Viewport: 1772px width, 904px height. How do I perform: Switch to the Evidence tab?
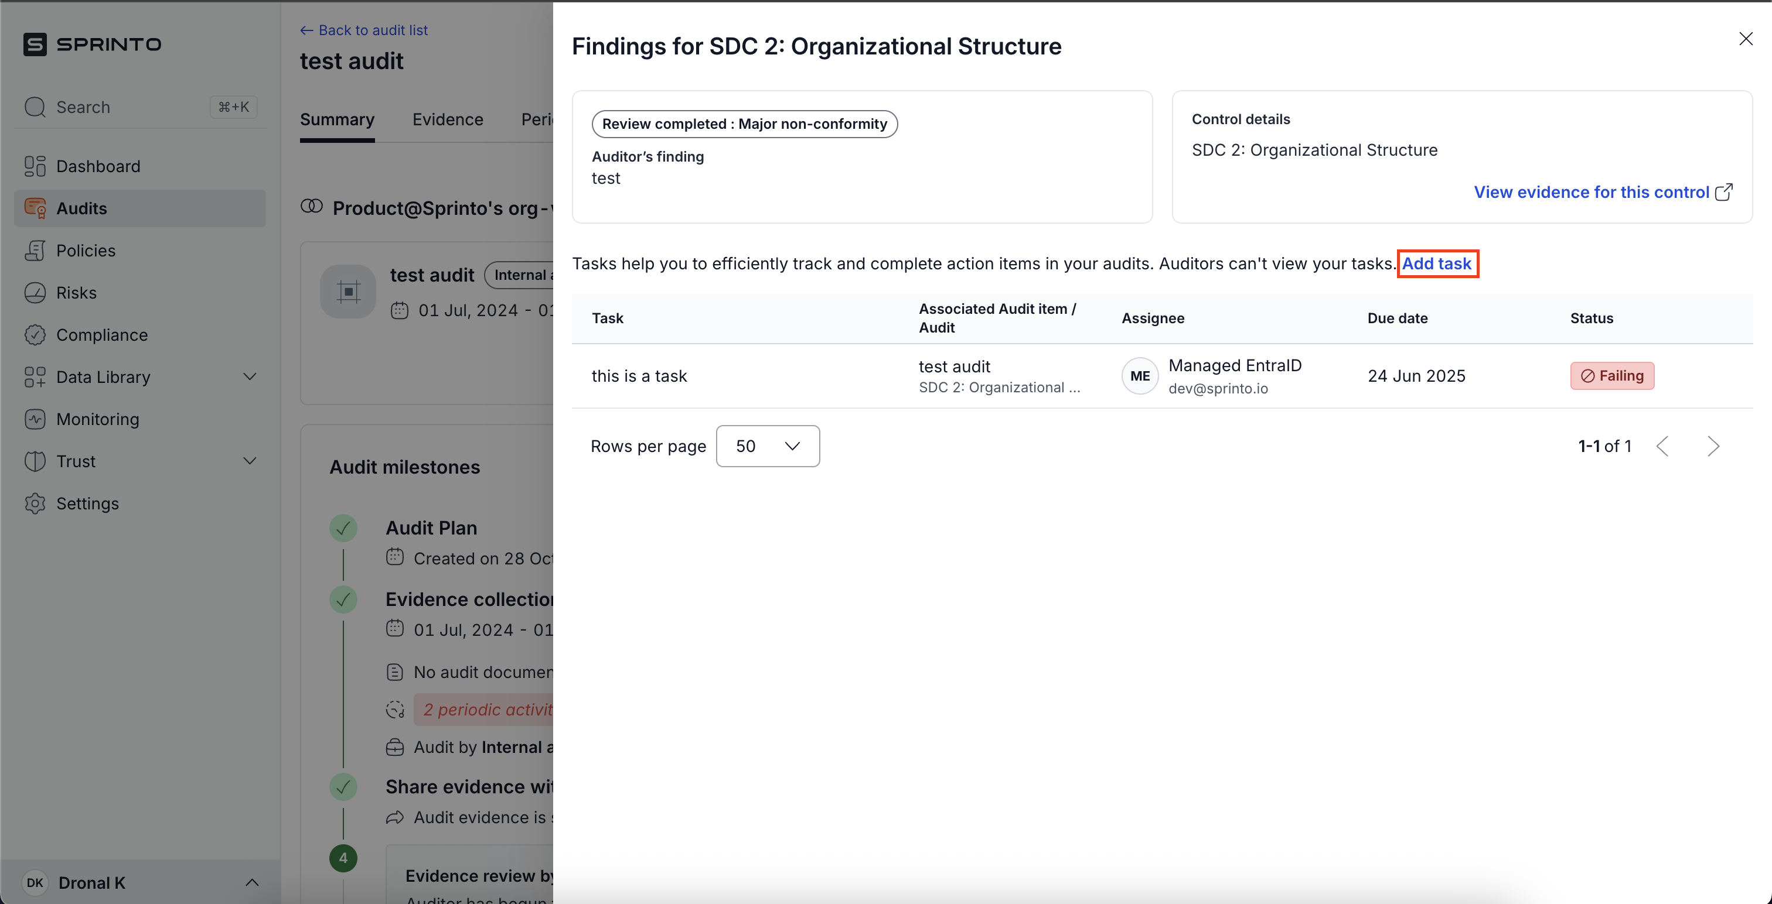click(448, 119)
